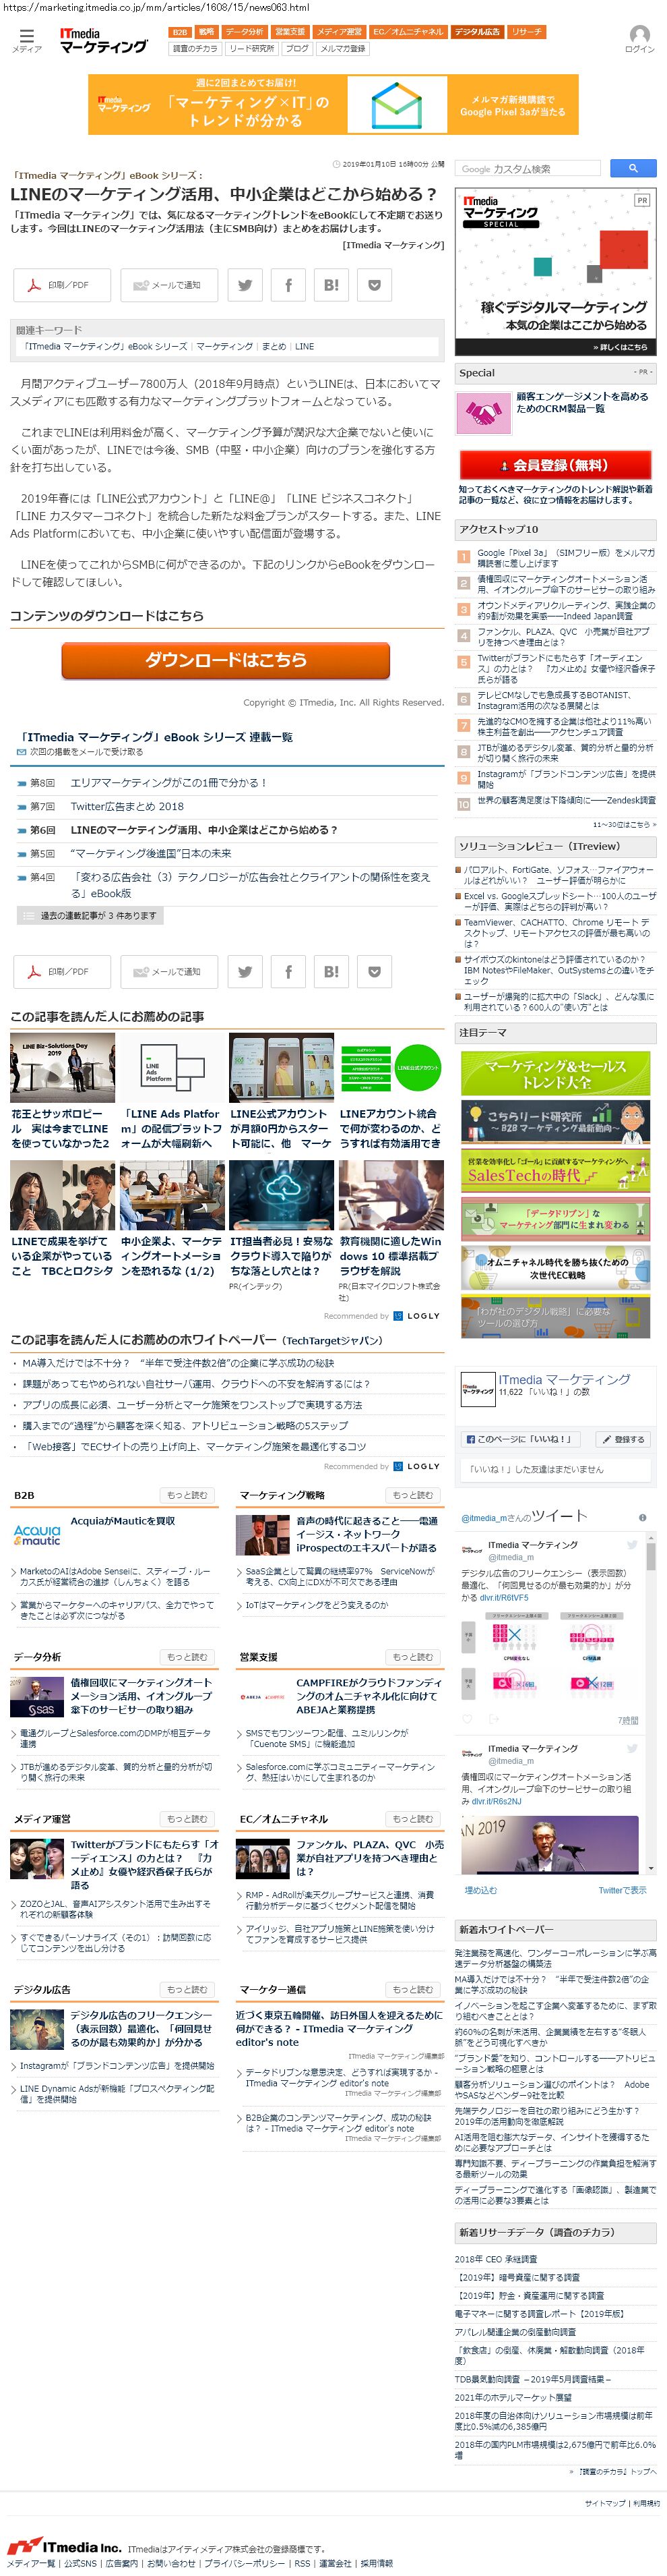Viewport: 667px width, 2576px height.
Task: Open the マーケティング&セールス トレンド大全 banner
Action: (x=555, y=1075)
